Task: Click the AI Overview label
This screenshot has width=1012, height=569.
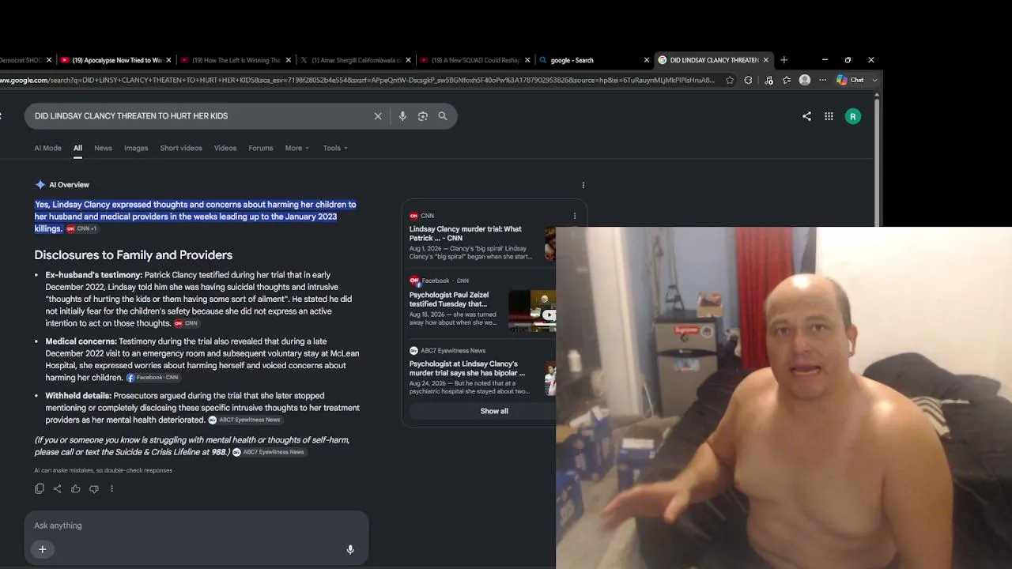Action: click(x=70, y=185)
